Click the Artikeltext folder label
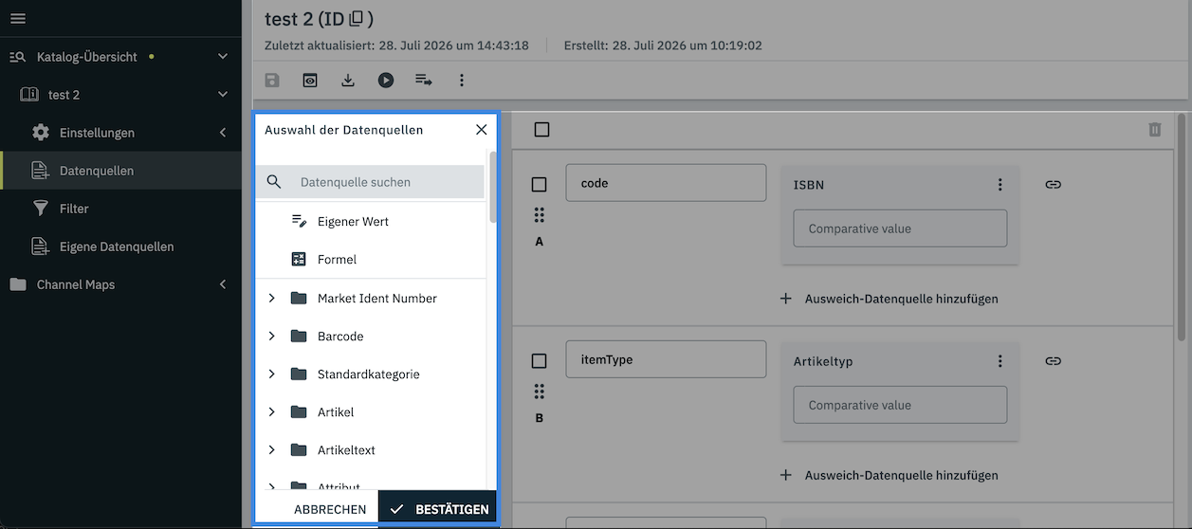This screenshot has width=1192, height=529. coord(346,450)
